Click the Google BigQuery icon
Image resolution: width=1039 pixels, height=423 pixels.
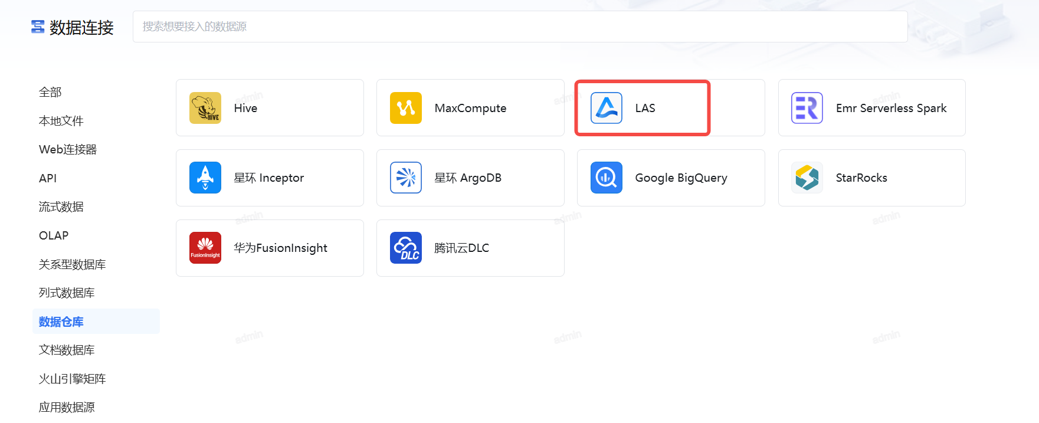click(607, 178)
